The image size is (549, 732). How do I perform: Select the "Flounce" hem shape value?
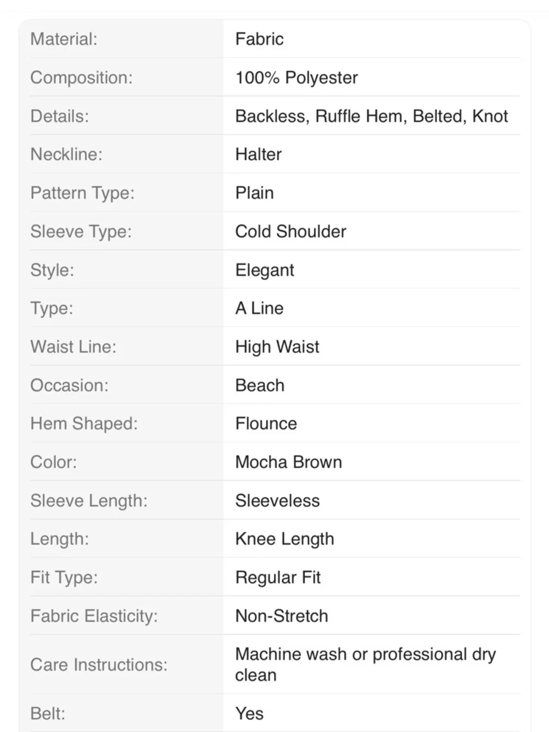point(266,423)
